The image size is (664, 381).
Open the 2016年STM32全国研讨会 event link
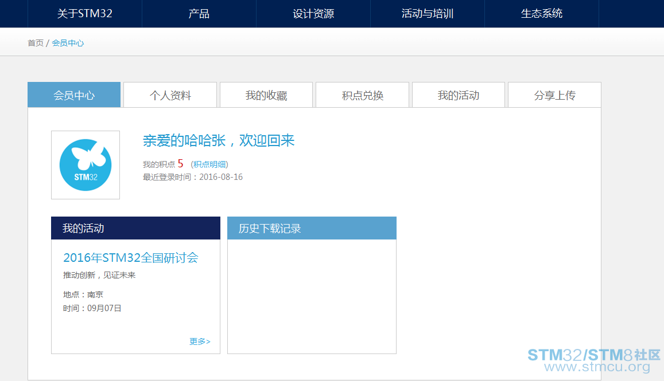pyautogui.click(x=131, y=257)
